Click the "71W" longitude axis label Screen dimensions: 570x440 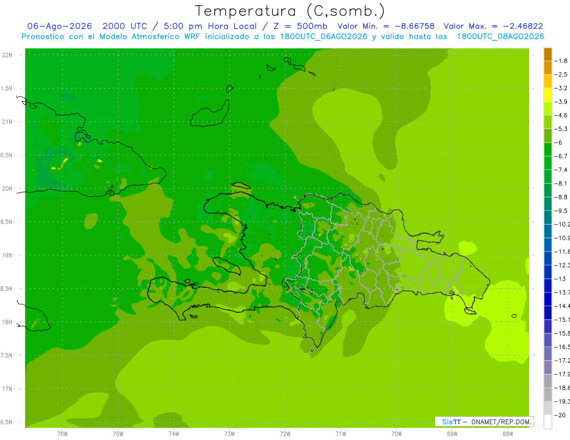coord(341,433)
